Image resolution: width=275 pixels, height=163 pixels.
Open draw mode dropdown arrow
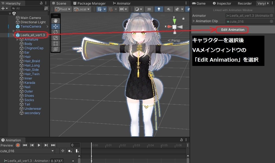pyautogui.click(x=141, y=9)
